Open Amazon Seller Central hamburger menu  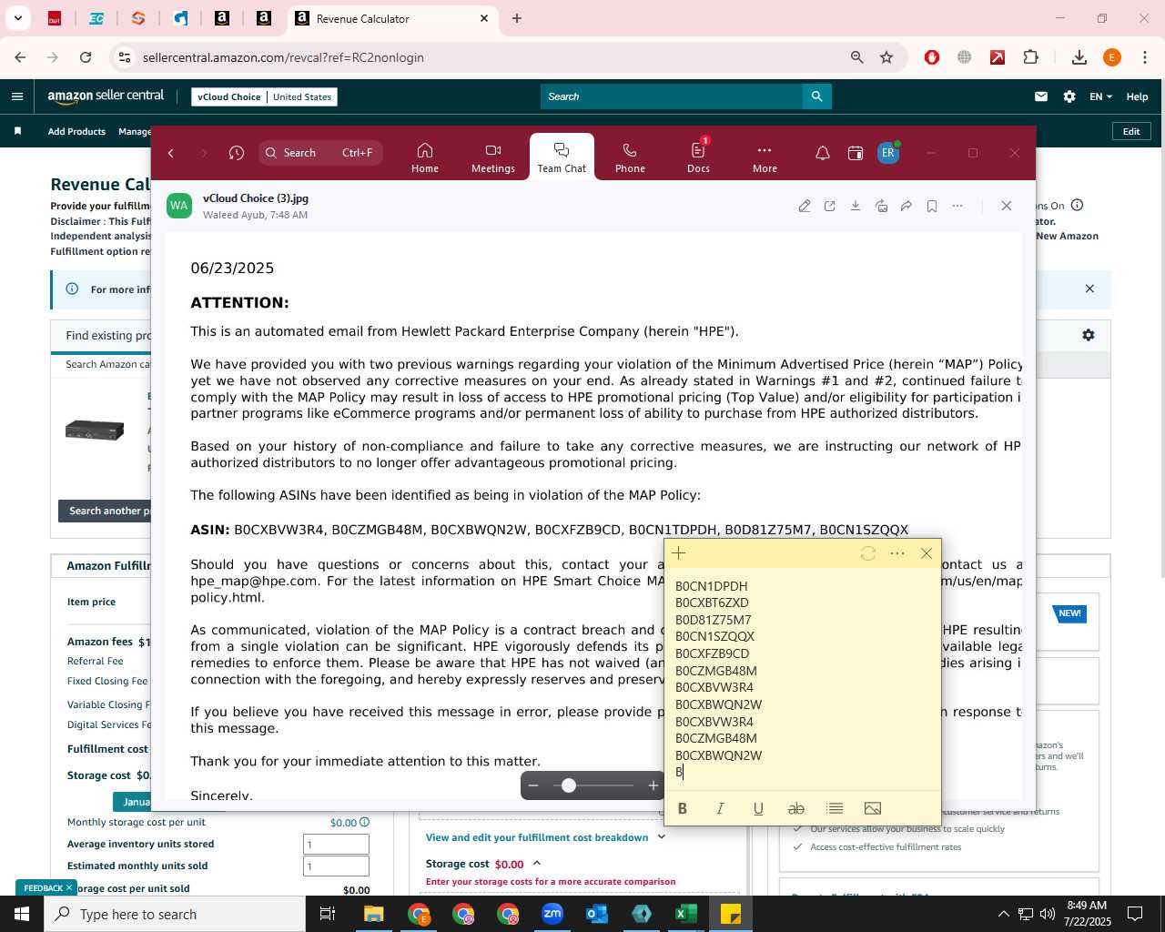(x=17, y=96)
